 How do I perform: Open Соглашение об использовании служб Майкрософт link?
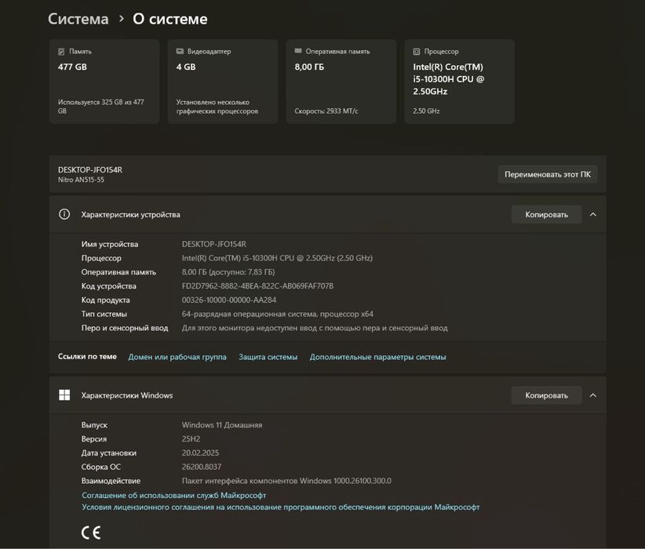click(174, 495)
